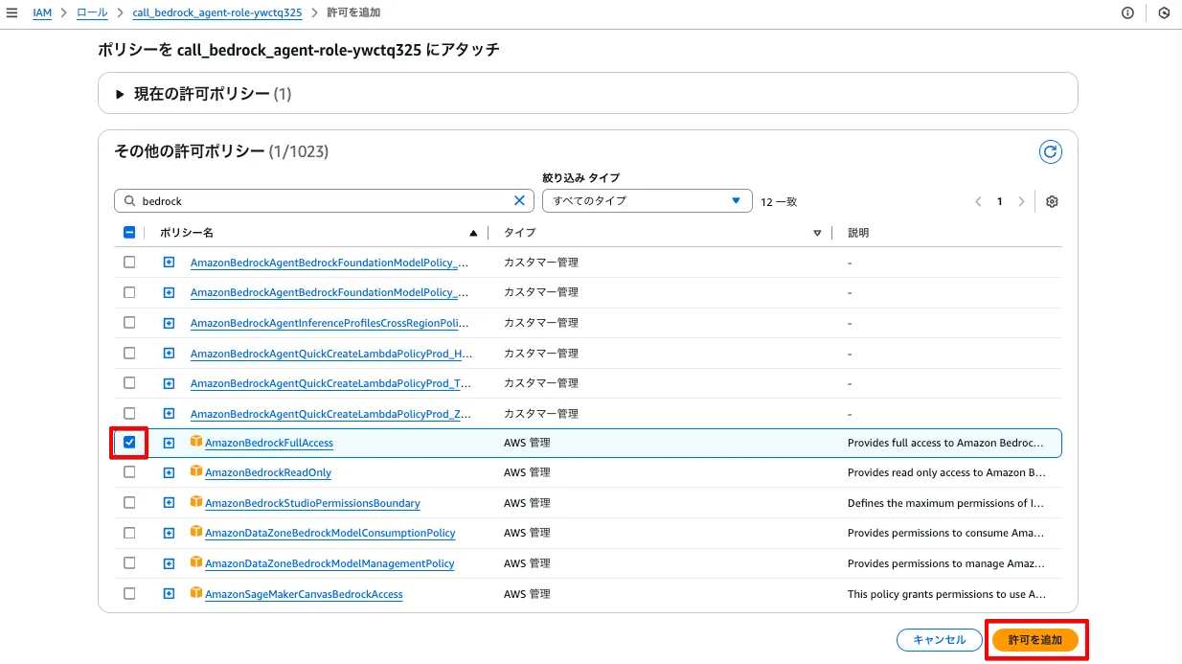Open AmazonBedrockReadOnly policy link

268,472
